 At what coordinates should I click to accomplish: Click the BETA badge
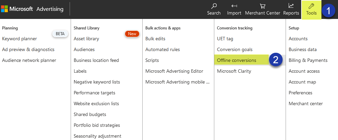point(60,34)
